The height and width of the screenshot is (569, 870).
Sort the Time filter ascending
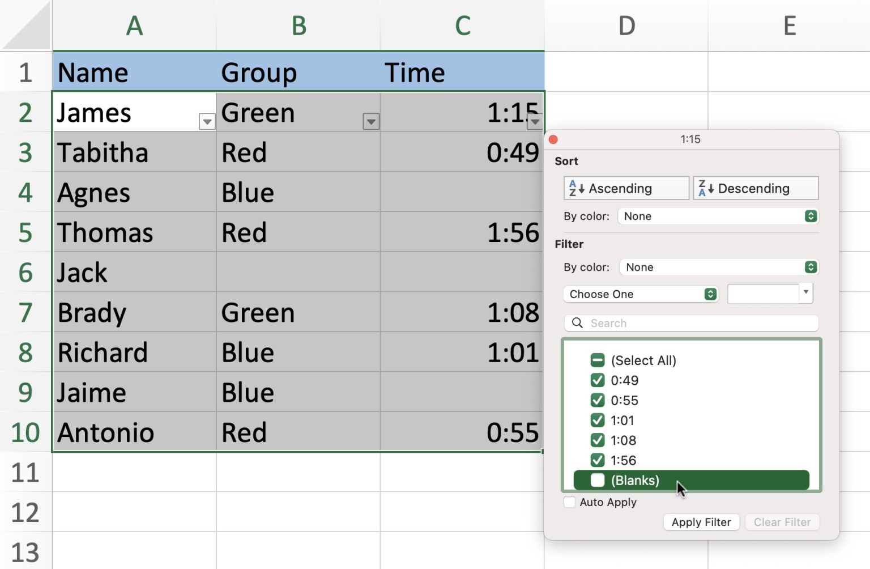pos(625,188)
